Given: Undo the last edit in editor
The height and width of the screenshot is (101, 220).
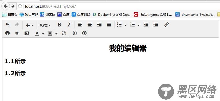Looking at the screenshot, I should (7, 25).
